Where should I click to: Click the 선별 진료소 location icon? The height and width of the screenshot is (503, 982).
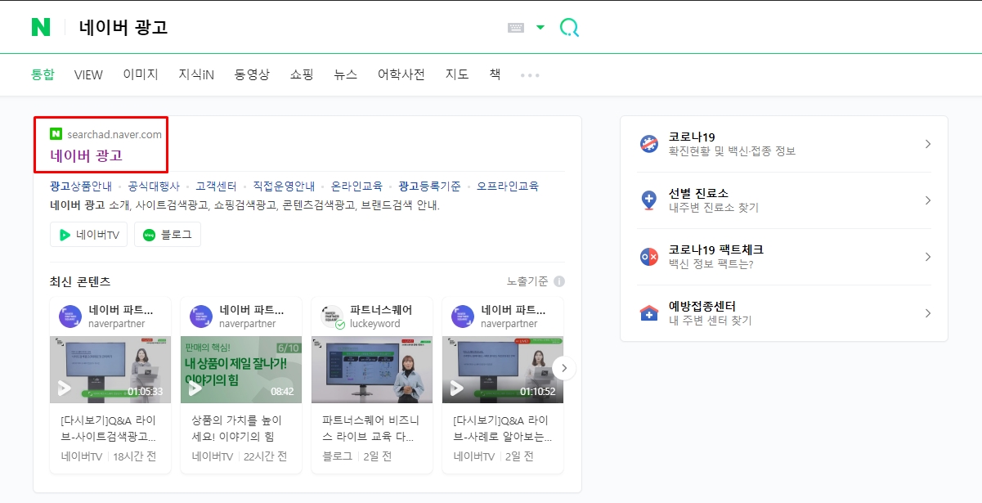(649, 200)
